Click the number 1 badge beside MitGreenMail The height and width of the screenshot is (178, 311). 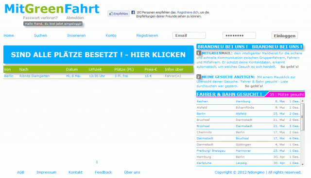click(199, 53)
